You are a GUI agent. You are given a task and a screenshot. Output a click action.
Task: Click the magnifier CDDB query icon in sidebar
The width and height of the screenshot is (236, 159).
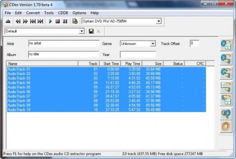coord(226,114)
